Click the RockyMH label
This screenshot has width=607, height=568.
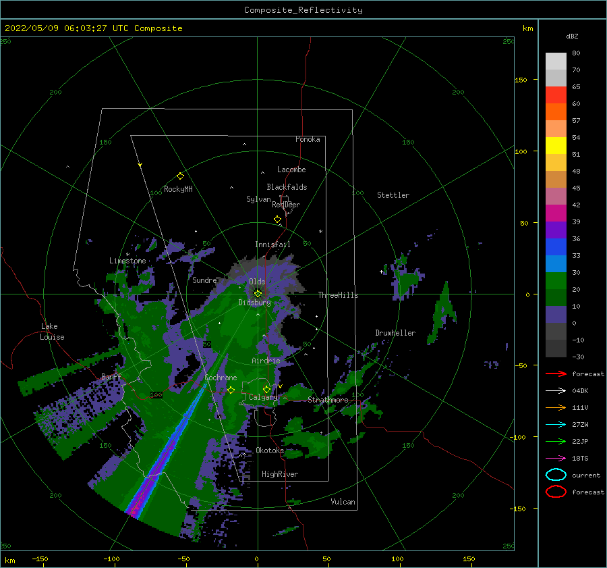(178, 189)
